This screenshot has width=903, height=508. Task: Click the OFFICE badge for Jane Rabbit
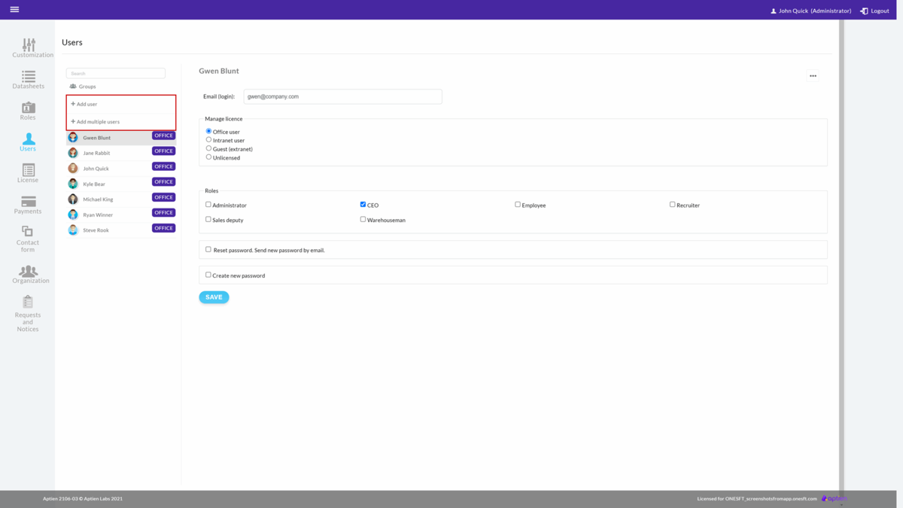pos(163,151)
